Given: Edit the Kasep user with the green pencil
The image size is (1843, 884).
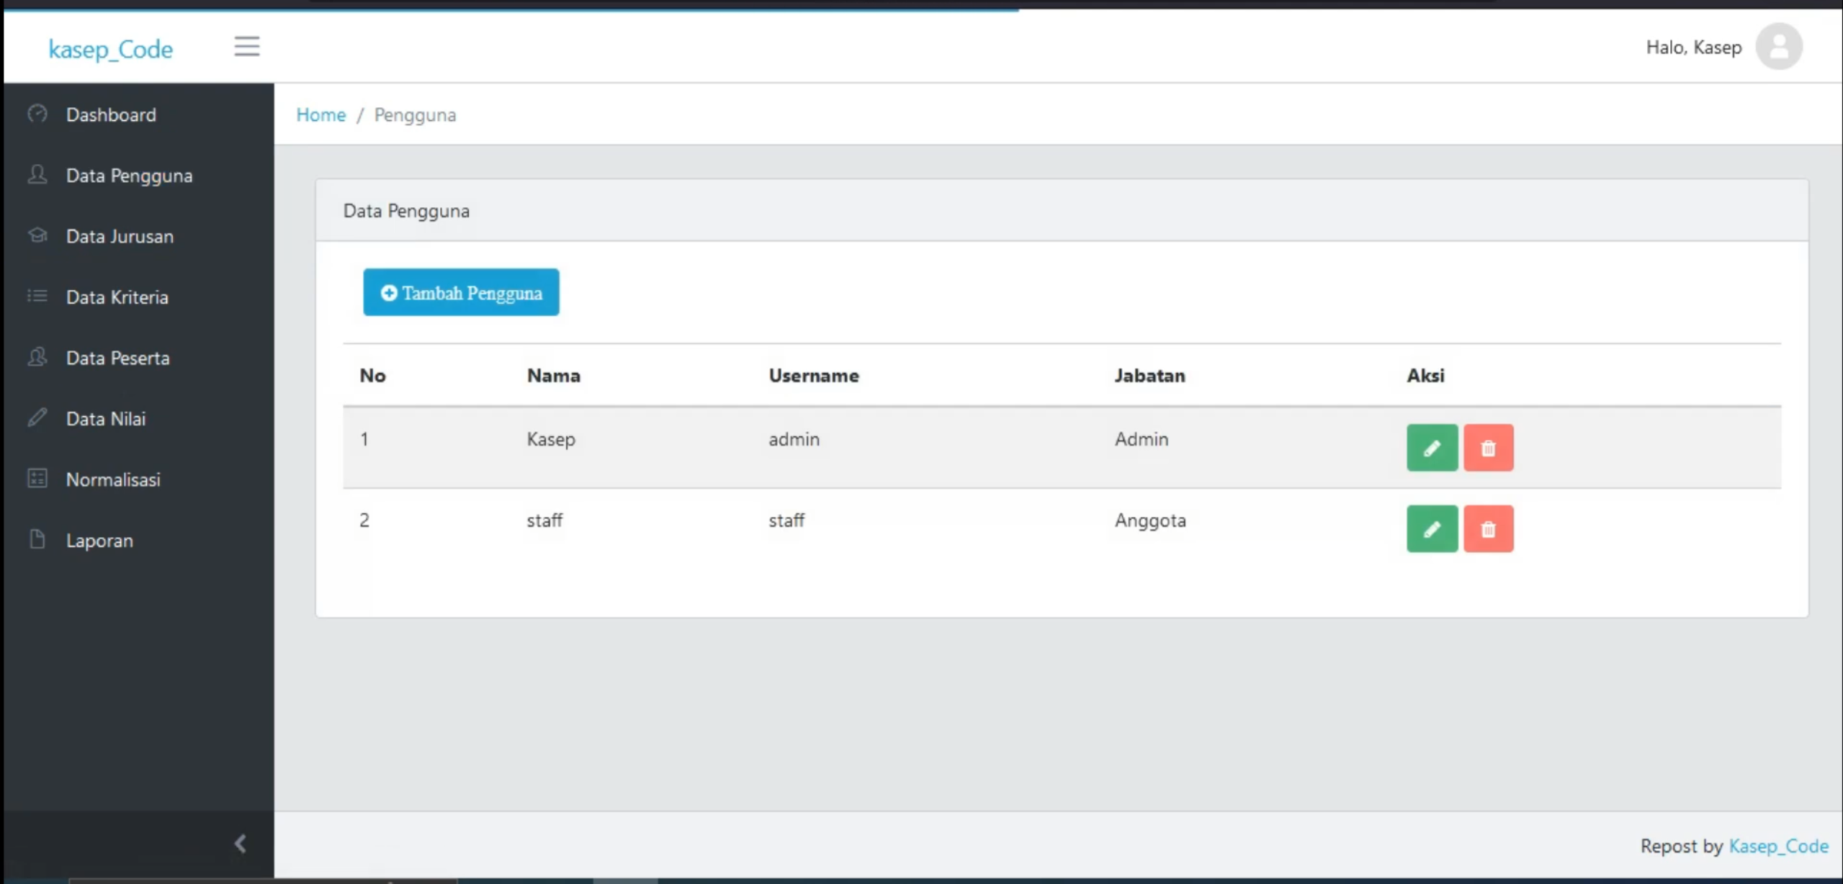Looking at the screenshot, I should point(1432,448).
